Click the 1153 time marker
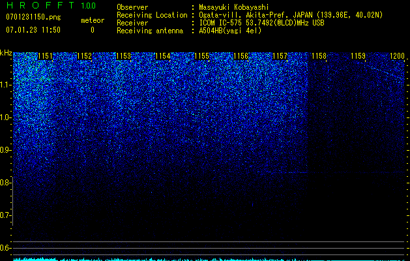This screenshot has width=410, height=261. (x=123, y=56)
